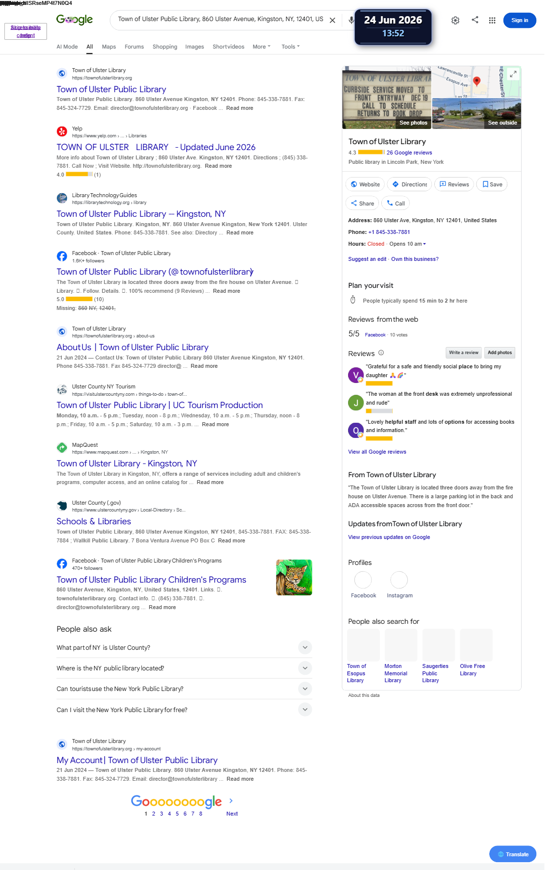Click the Write a review button
551x870 pixels.
[464, 353]
